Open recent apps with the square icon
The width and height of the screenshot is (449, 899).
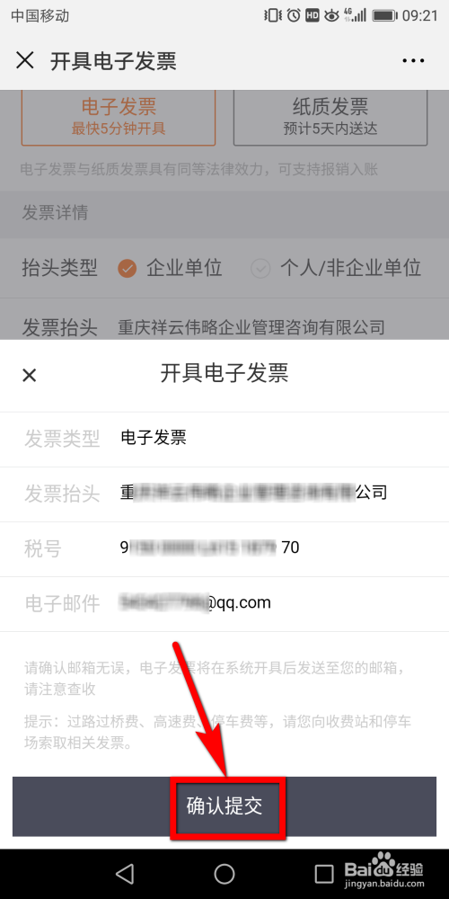click(324, 873)
